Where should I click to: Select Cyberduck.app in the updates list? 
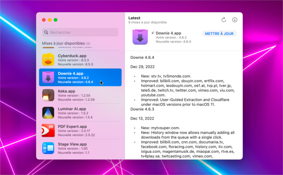(x=80, y=60)
